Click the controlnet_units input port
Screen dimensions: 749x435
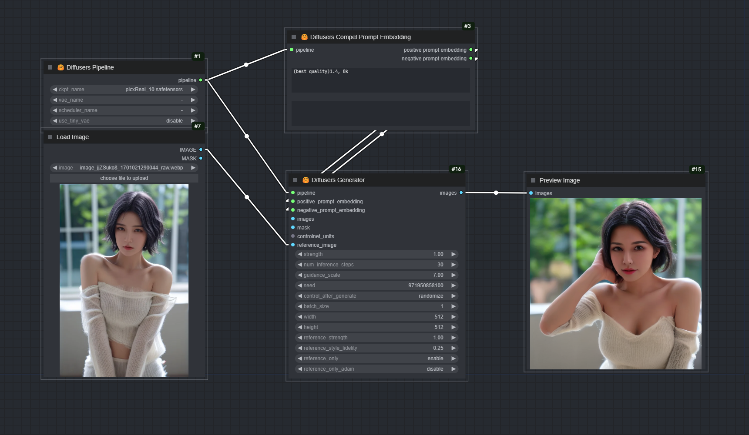293,236
